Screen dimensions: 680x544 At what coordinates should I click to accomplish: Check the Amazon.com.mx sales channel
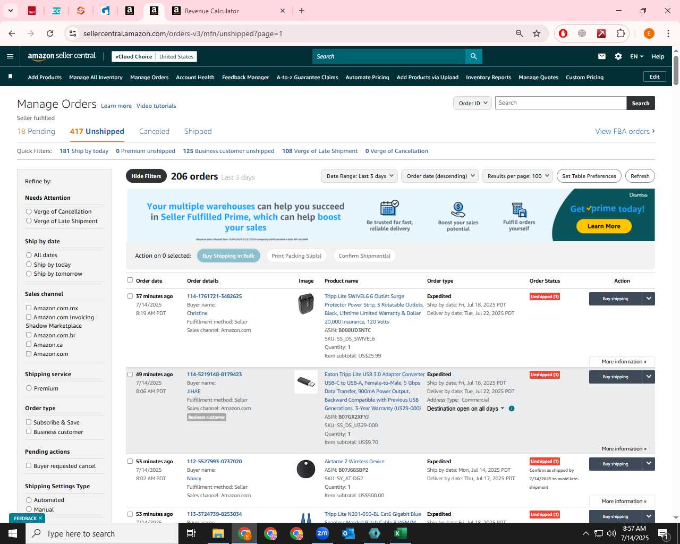tap(29, 308)
